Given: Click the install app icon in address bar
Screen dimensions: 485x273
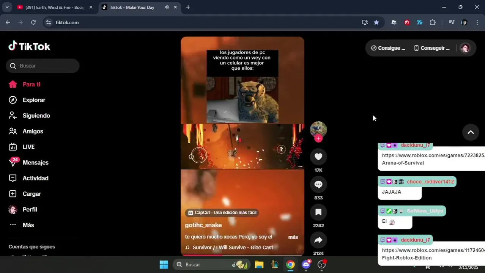Looking at the screenshot, I should (x=365, y=22).
